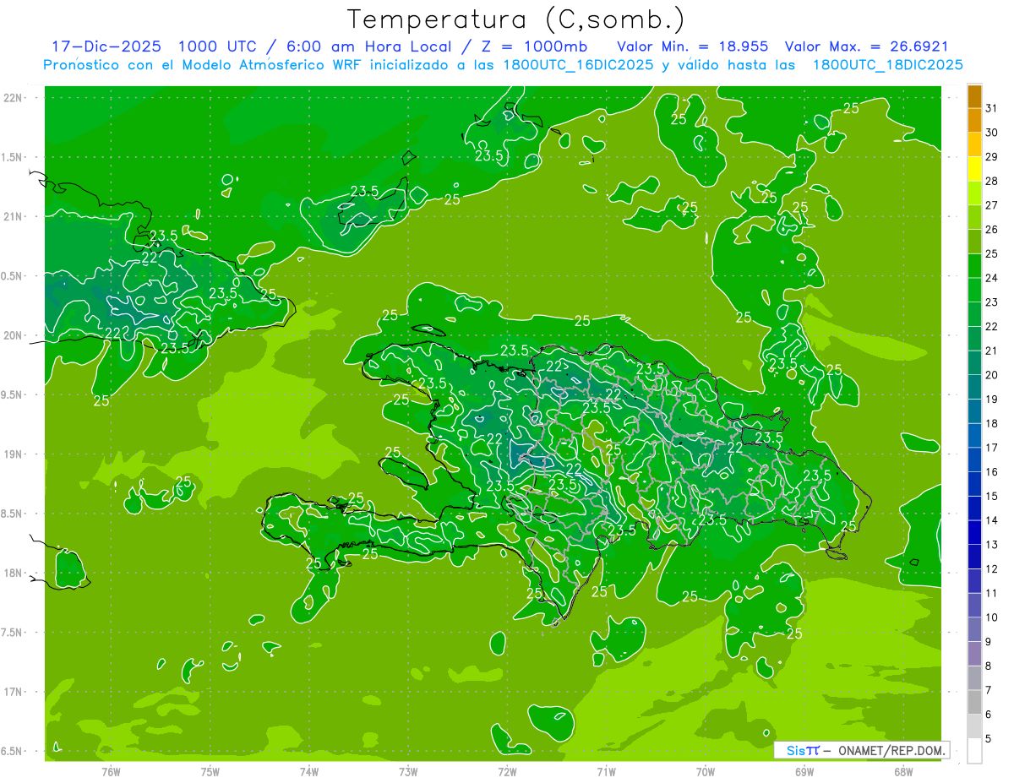Click the '72W' longitude axis label

coord(507,771)
